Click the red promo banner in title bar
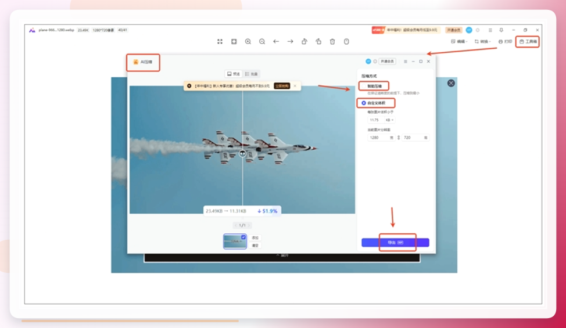Screen dimensions: 566x328 coord(406,30)
